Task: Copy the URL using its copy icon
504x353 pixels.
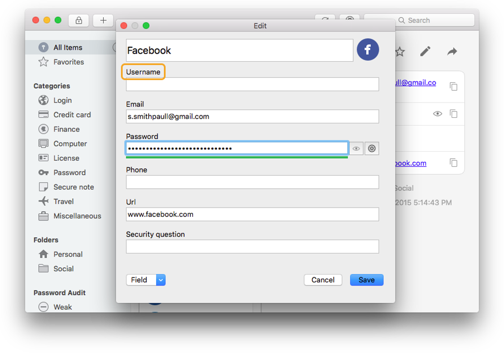Action: click(x=453, y=163)
